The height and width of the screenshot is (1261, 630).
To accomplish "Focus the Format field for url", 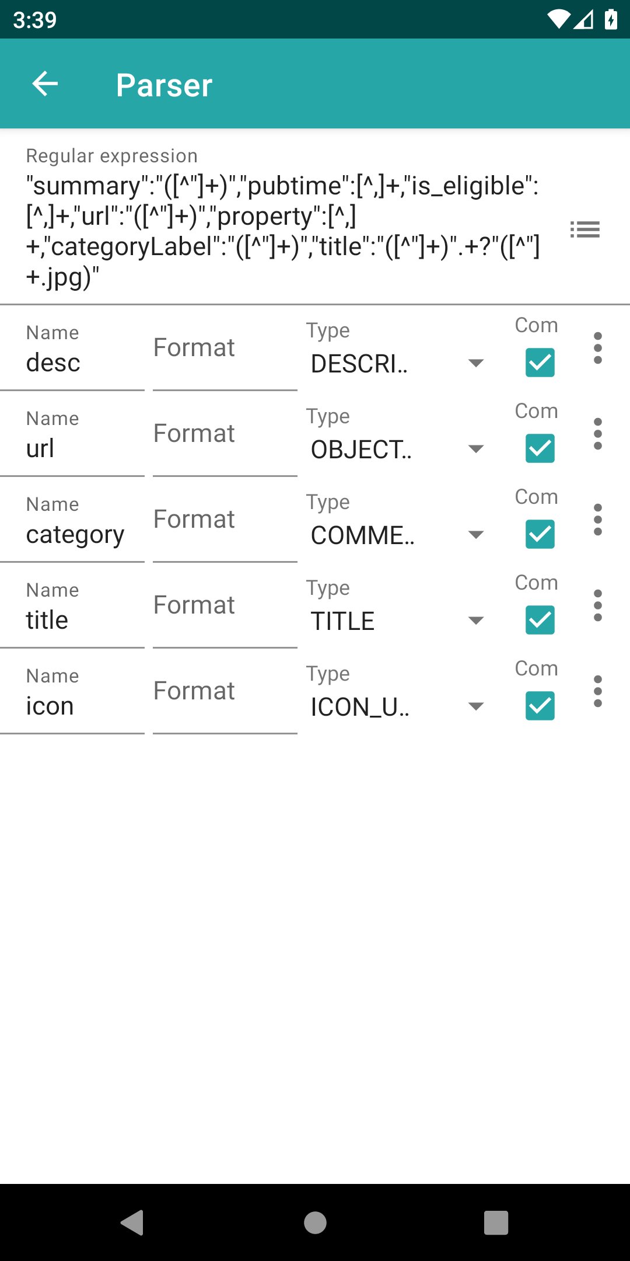I will click(225, 434).
